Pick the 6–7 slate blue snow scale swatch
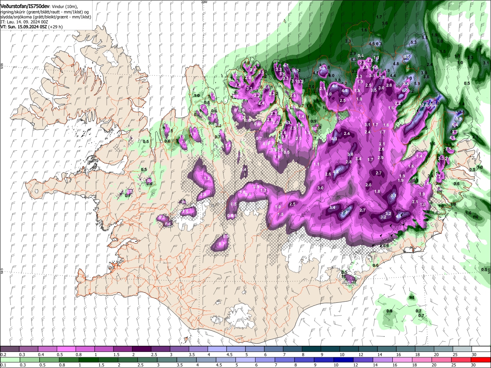The width and height of the screenshot is (491, 368). pos(273,349)
